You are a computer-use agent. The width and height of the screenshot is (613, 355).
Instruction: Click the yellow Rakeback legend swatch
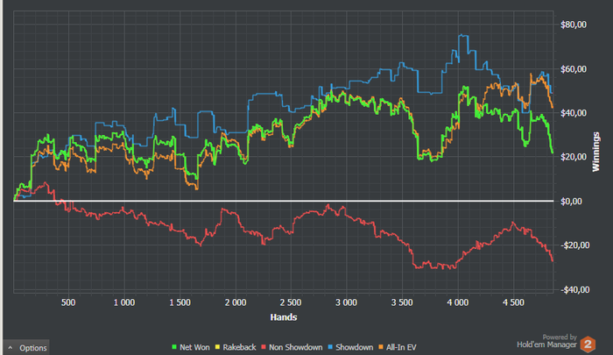tap(217, 347)
